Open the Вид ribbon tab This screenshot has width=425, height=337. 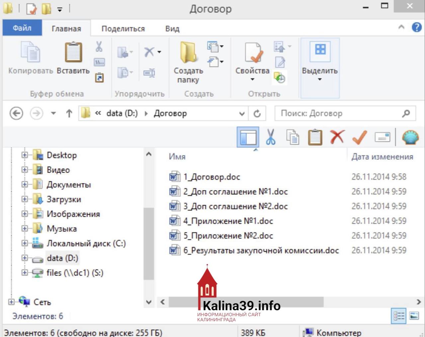click(172, 29)
